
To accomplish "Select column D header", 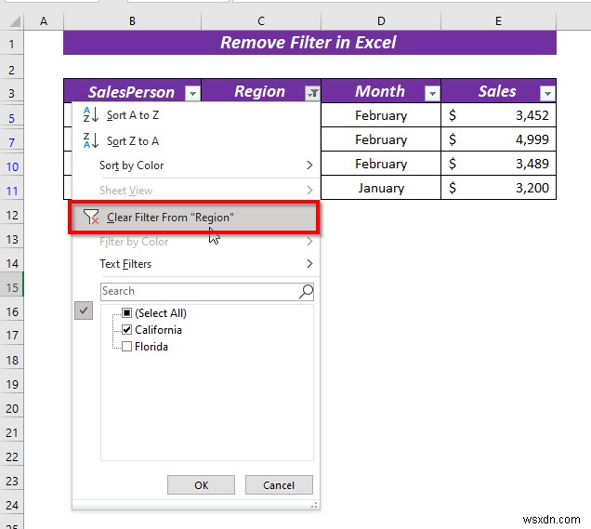I will [381, 21].
